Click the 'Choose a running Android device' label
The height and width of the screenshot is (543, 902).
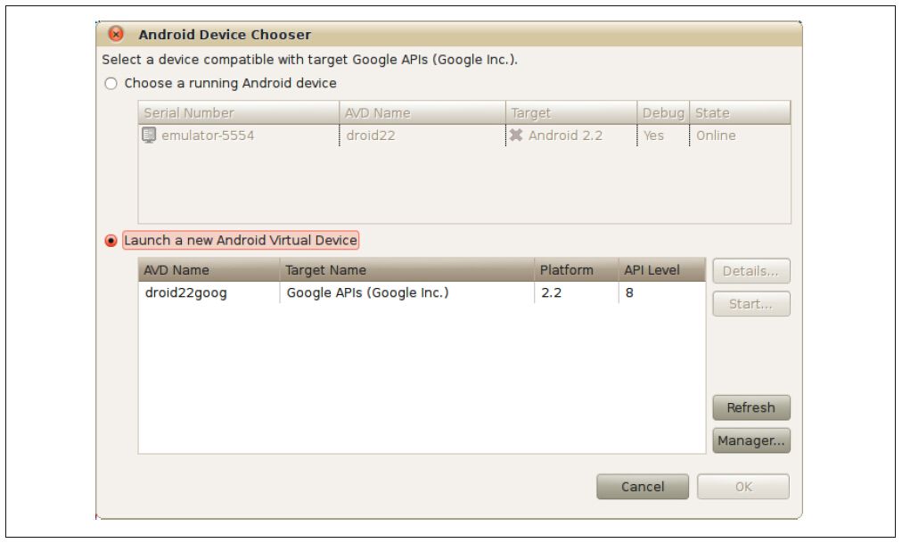click(230, 84)
